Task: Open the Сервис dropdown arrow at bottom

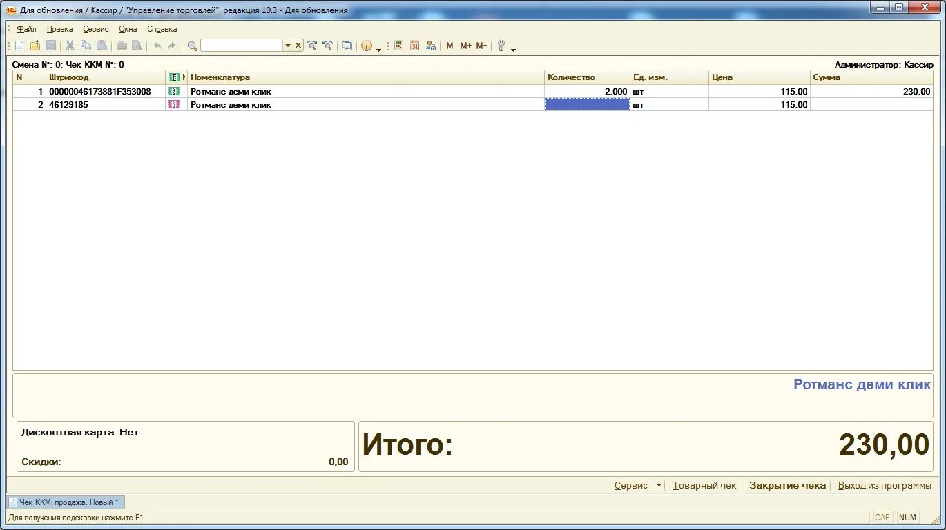Action: (659, 485)
